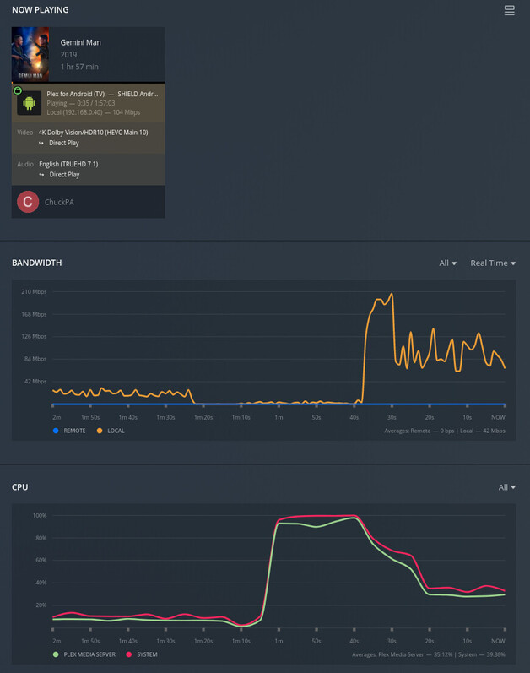Open the Gemini Man poster thumbnail
The height and width of the screenshot is (673, 530).
click(30, 54)
